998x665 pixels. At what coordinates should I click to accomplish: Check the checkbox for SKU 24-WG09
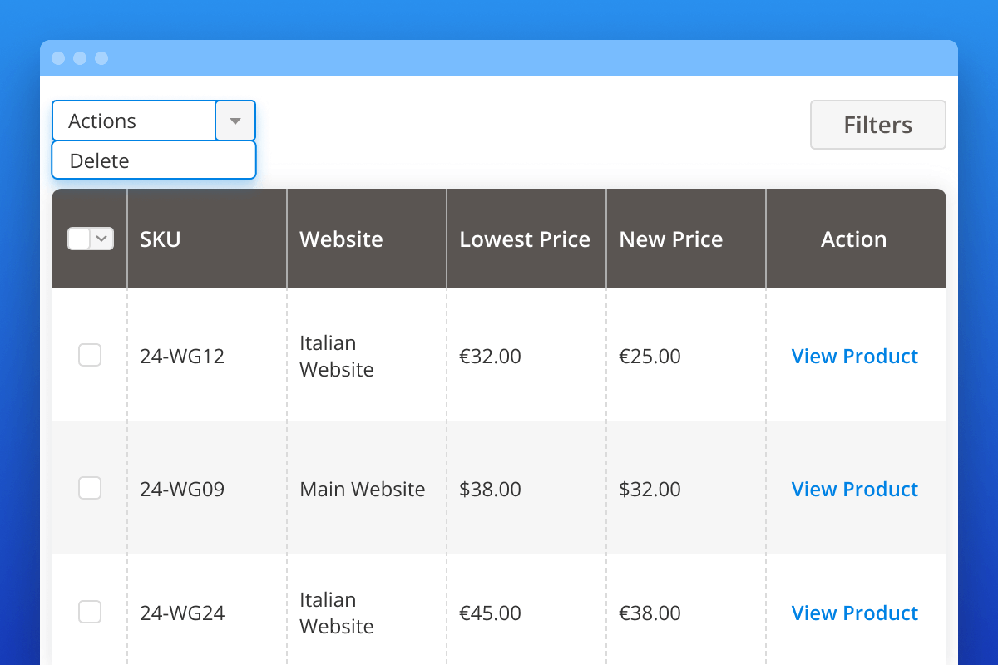coord(89,488)
